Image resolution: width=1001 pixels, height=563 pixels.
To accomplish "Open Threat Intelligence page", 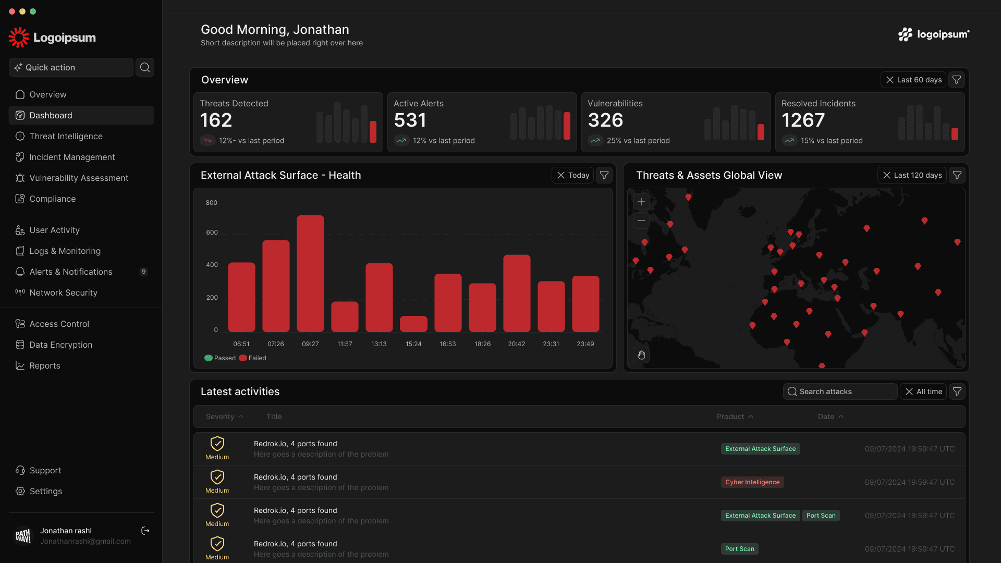I will [81, 136].
